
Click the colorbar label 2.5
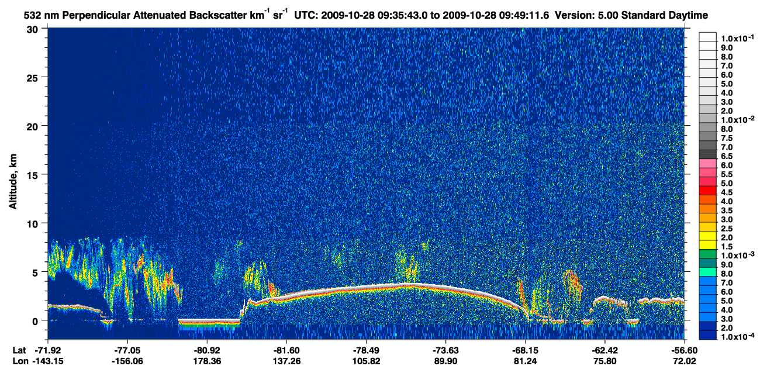point(727,228)
